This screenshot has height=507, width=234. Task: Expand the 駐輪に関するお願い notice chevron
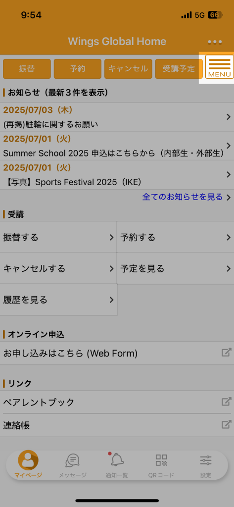229,117
